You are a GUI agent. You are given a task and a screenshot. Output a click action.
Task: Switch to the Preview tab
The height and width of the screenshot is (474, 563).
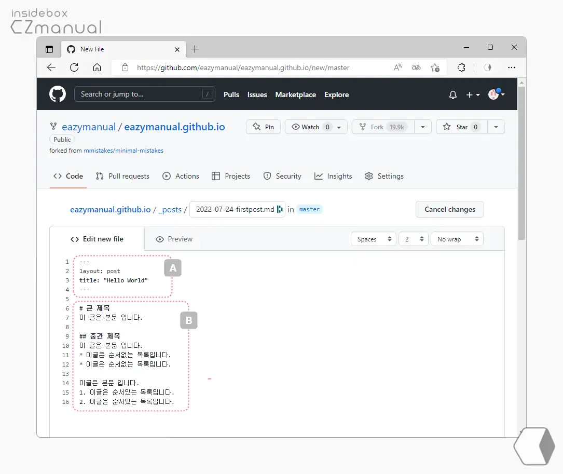point(174,239)
